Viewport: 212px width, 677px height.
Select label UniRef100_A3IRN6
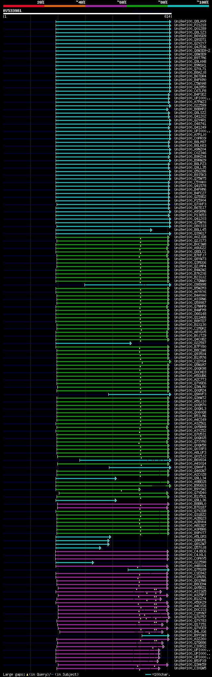pyautogui.click(x=190, y=299)
